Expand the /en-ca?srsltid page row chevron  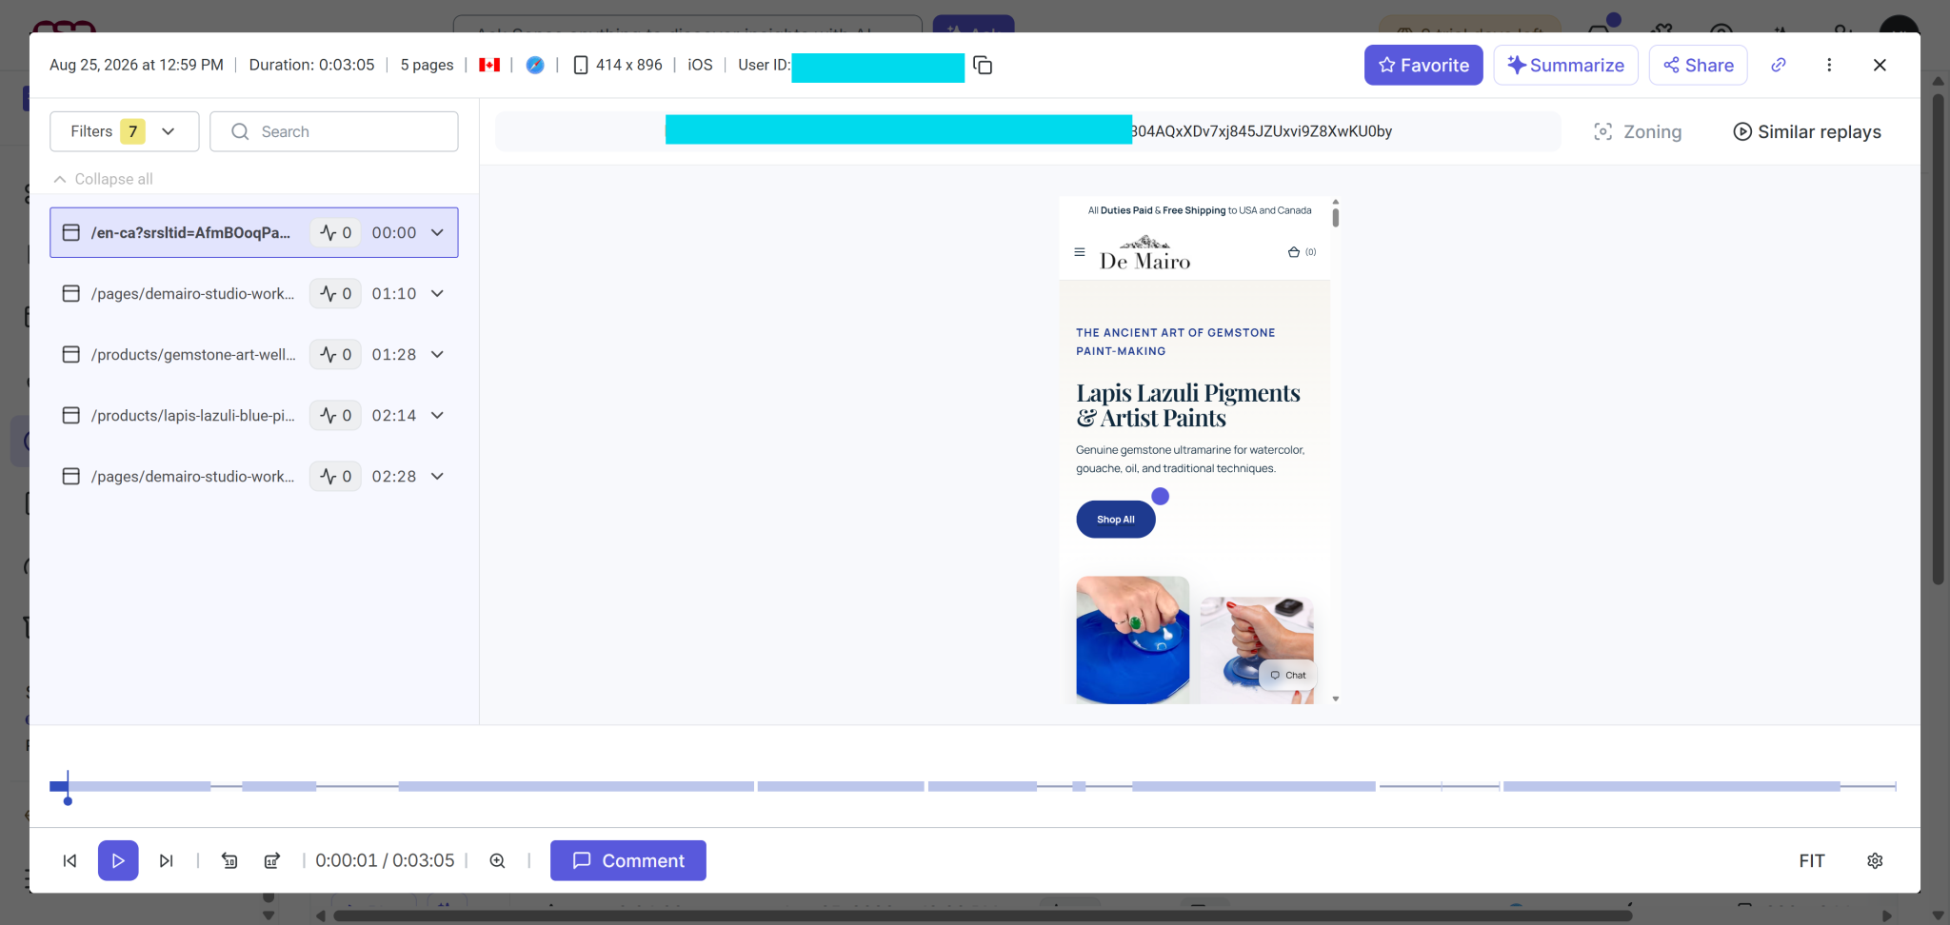[437, 232]
